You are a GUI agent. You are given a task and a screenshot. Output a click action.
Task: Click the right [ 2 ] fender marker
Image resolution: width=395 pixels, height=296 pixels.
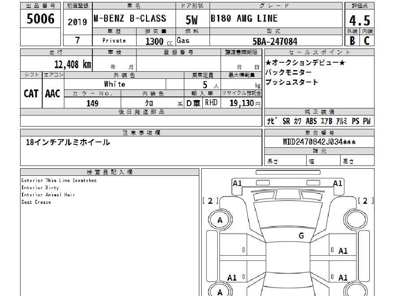[x=366, y=201]
